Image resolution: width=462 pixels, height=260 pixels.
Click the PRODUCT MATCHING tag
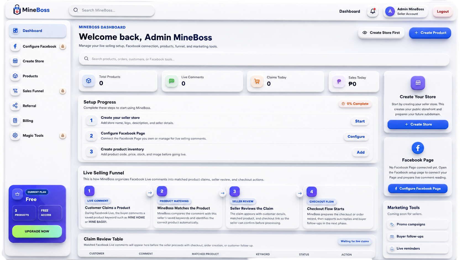point(174,201)
